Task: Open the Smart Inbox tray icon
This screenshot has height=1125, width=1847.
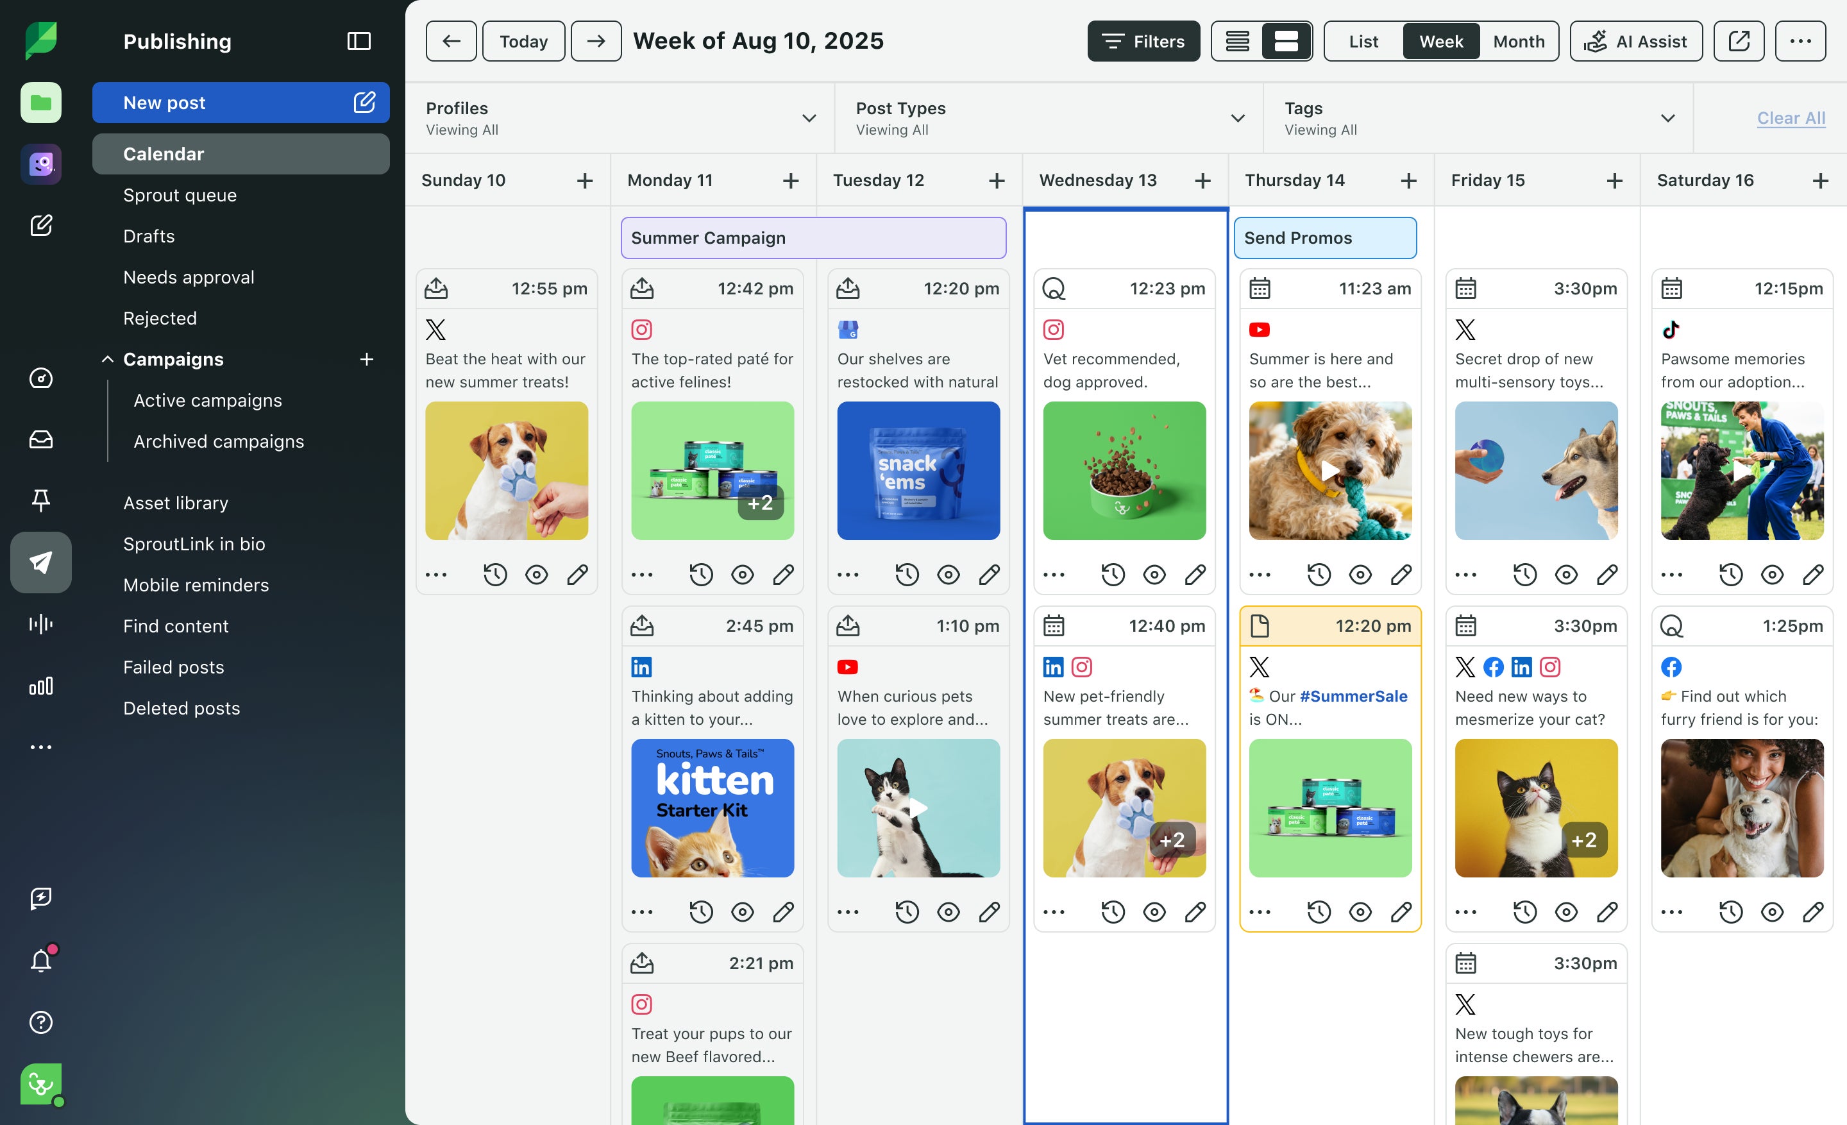Action: coord(41,440)
